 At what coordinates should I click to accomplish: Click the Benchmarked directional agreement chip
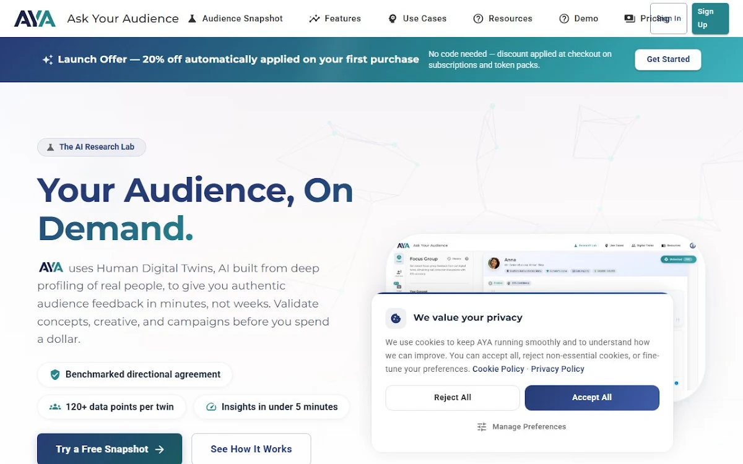(x=135, y=374)
